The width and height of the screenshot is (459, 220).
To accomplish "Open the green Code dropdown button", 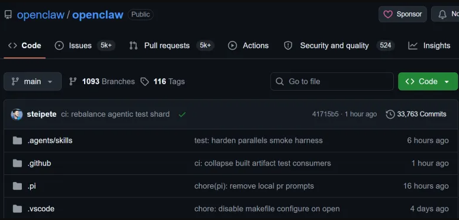I will [x=428, y=81].
